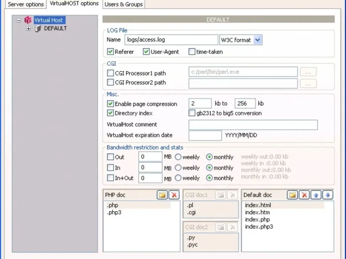Viewport: 346px width, 259px height.
Task: Toggle Enable page compression checkbox
Action: 110,104
